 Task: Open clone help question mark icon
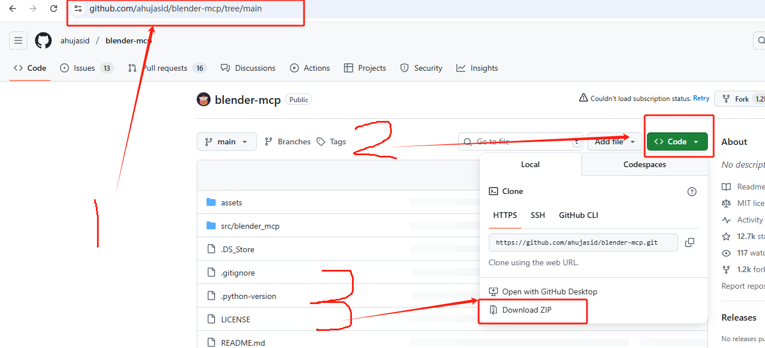click(x=692, y=192)
